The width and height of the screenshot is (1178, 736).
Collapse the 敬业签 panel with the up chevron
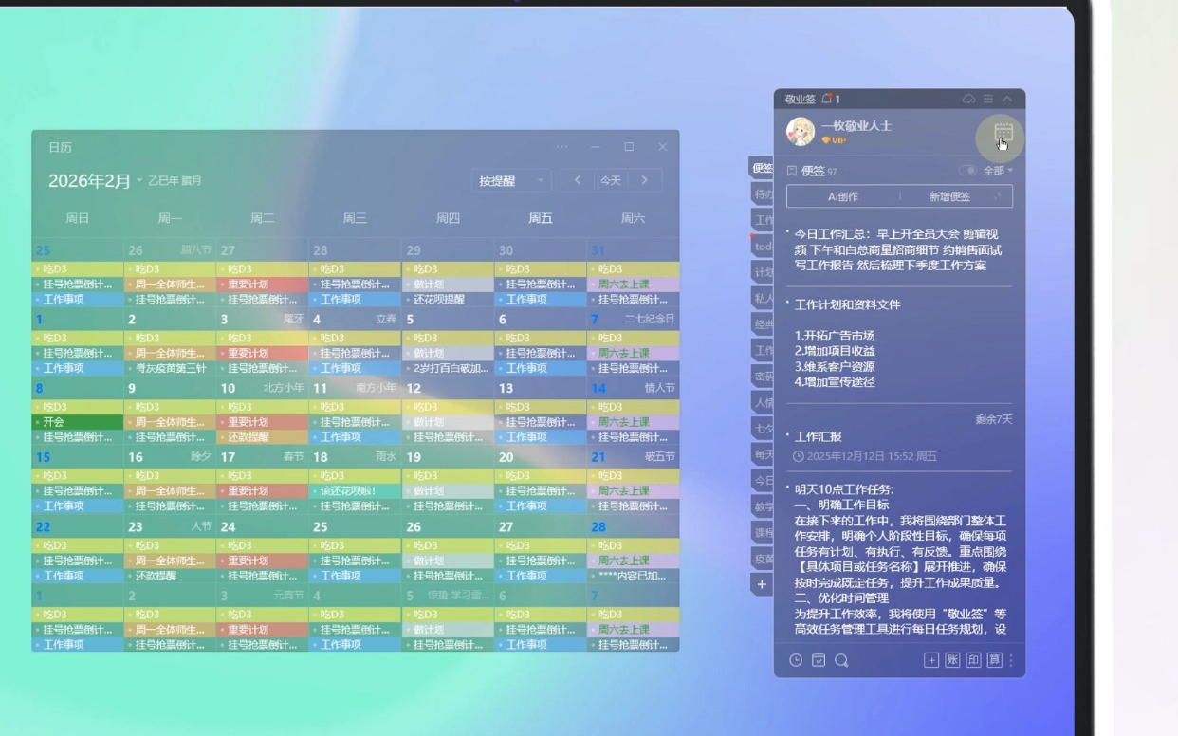1007,99
